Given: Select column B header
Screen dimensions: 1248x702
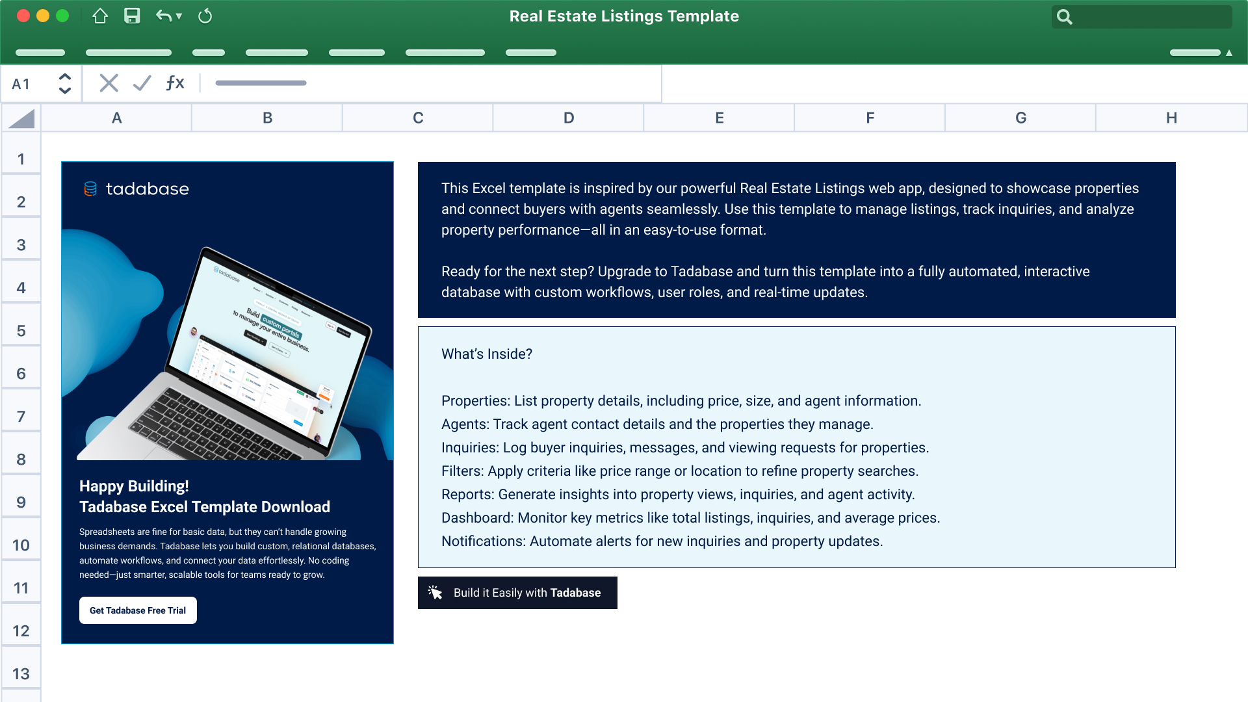Looking at the screenshot, I should coord(267,118).
